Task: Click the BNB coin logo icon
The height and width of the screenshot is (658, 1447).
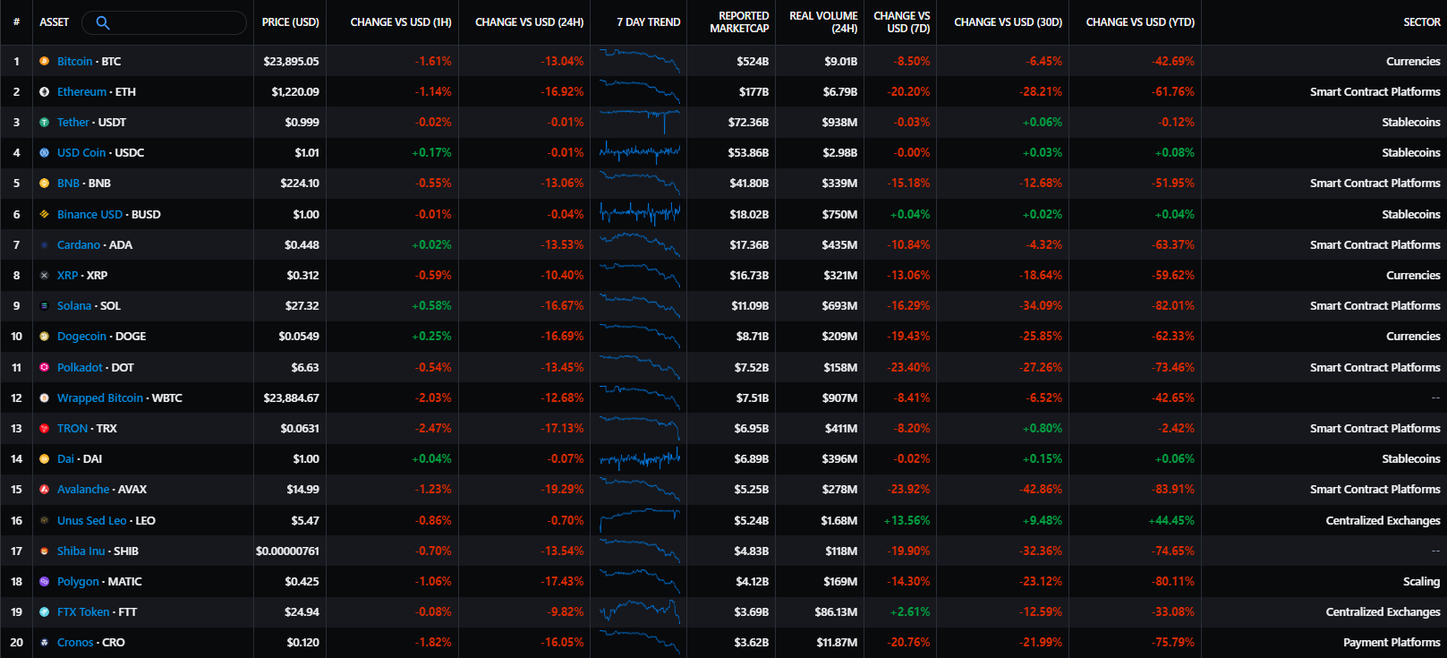Action: coord(44,184)
